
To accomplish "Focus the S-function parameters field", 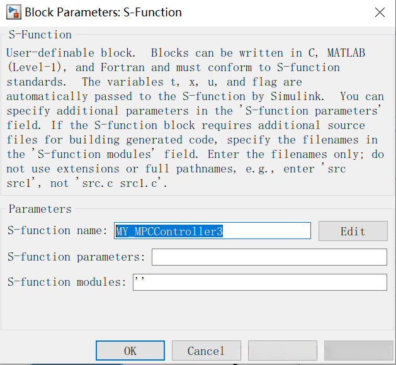I will coord(269,257).
